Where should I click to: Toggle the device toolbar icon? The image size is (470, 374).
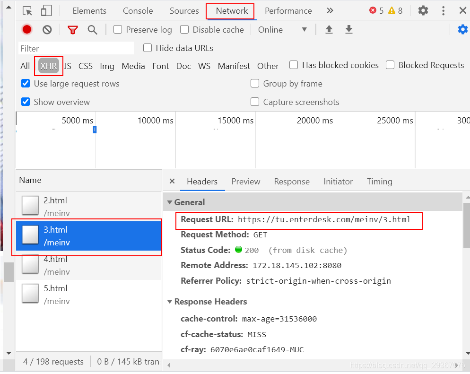46,11
